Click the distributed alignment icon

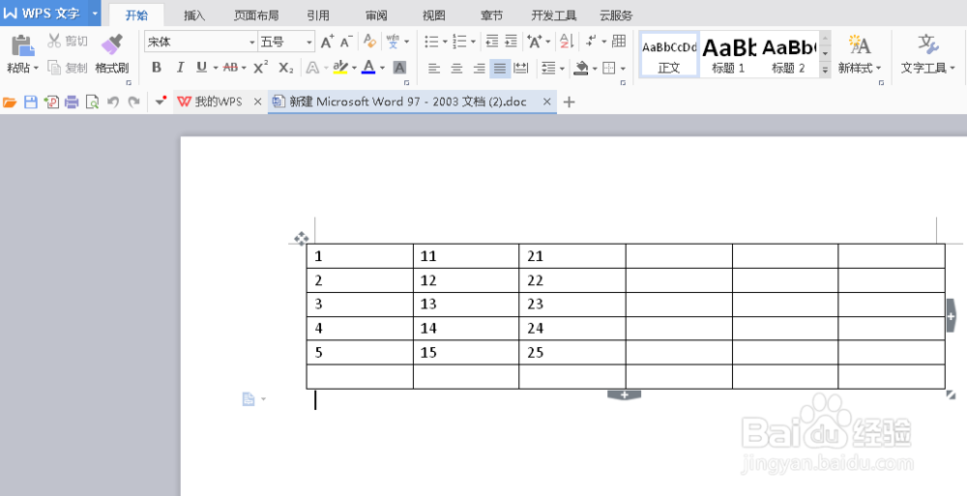[x=521, y=68]
